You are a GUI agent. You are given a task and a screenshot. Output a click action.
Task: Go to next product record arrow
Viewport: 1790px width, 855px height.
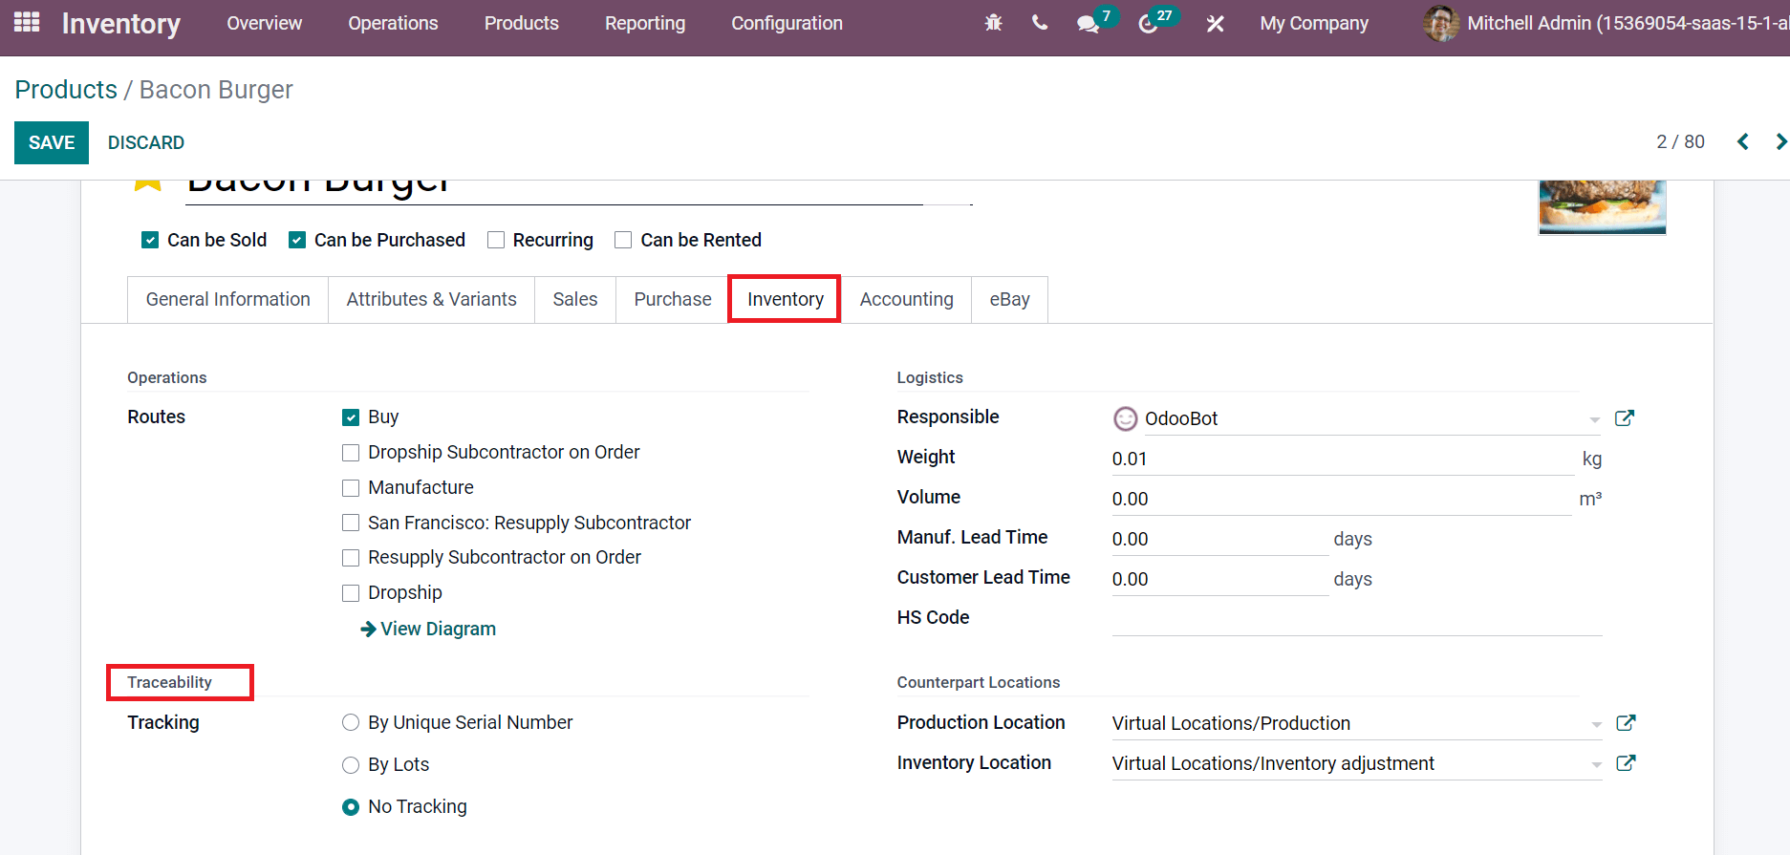click(1780, 142)
